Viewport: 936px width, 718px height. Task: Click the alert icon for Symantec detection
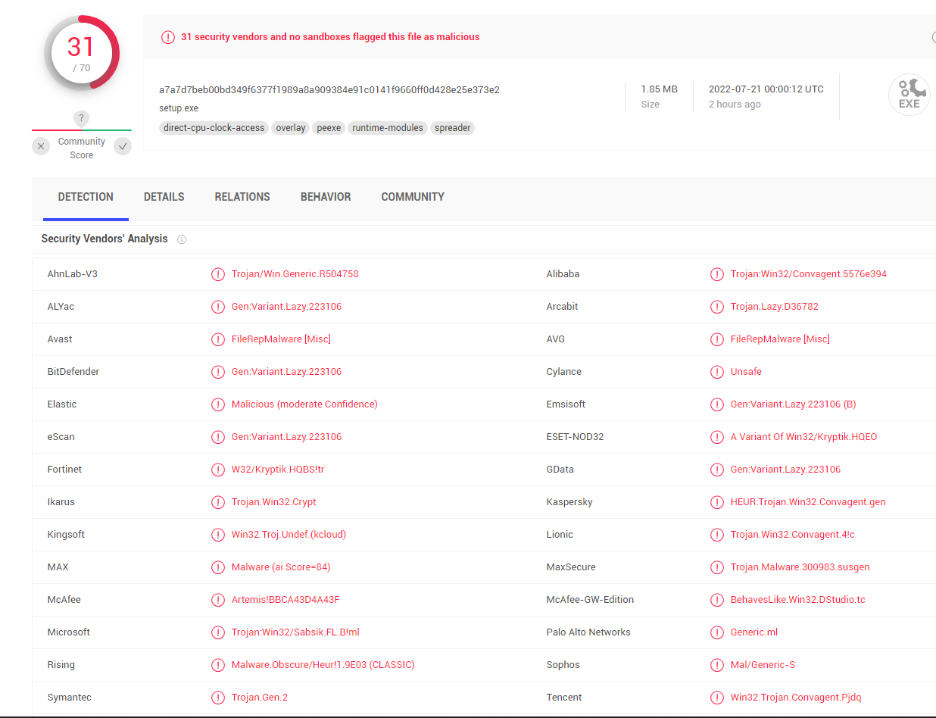click(x=218, y=698)
